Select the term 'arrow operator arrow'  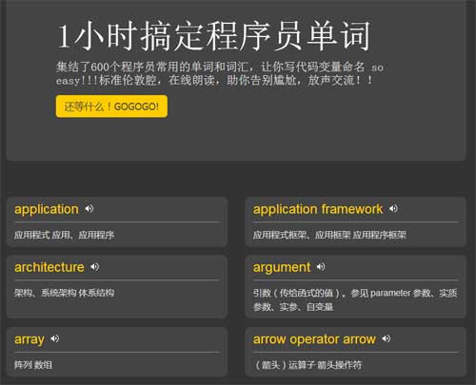[314, 339]
